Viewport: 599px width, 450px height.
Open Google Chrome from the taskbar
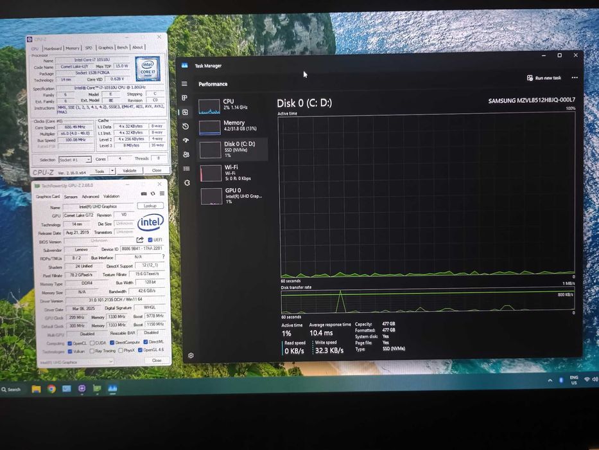click(51, 389)
